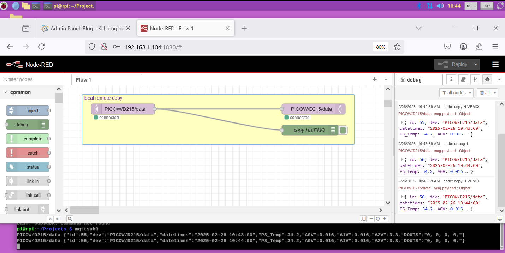505x253 pixels.
Task: Select the link in palette node
Action: [28, 181]
